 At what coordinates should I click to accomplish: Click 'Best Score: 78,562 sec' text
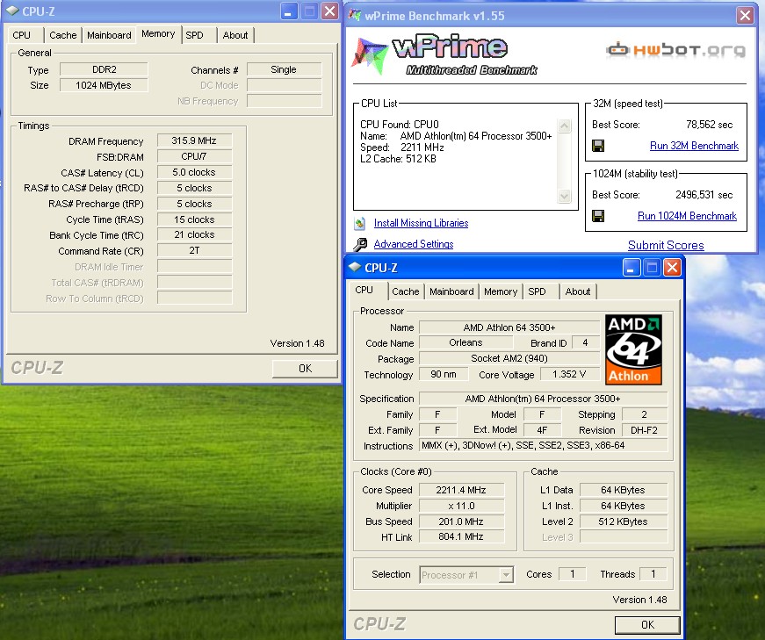(662, 125)
